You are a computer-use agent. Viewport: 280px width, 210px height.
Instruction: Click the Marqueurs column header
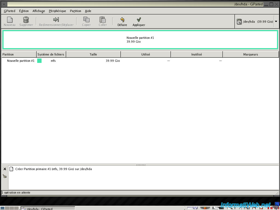tap(250, 54)
